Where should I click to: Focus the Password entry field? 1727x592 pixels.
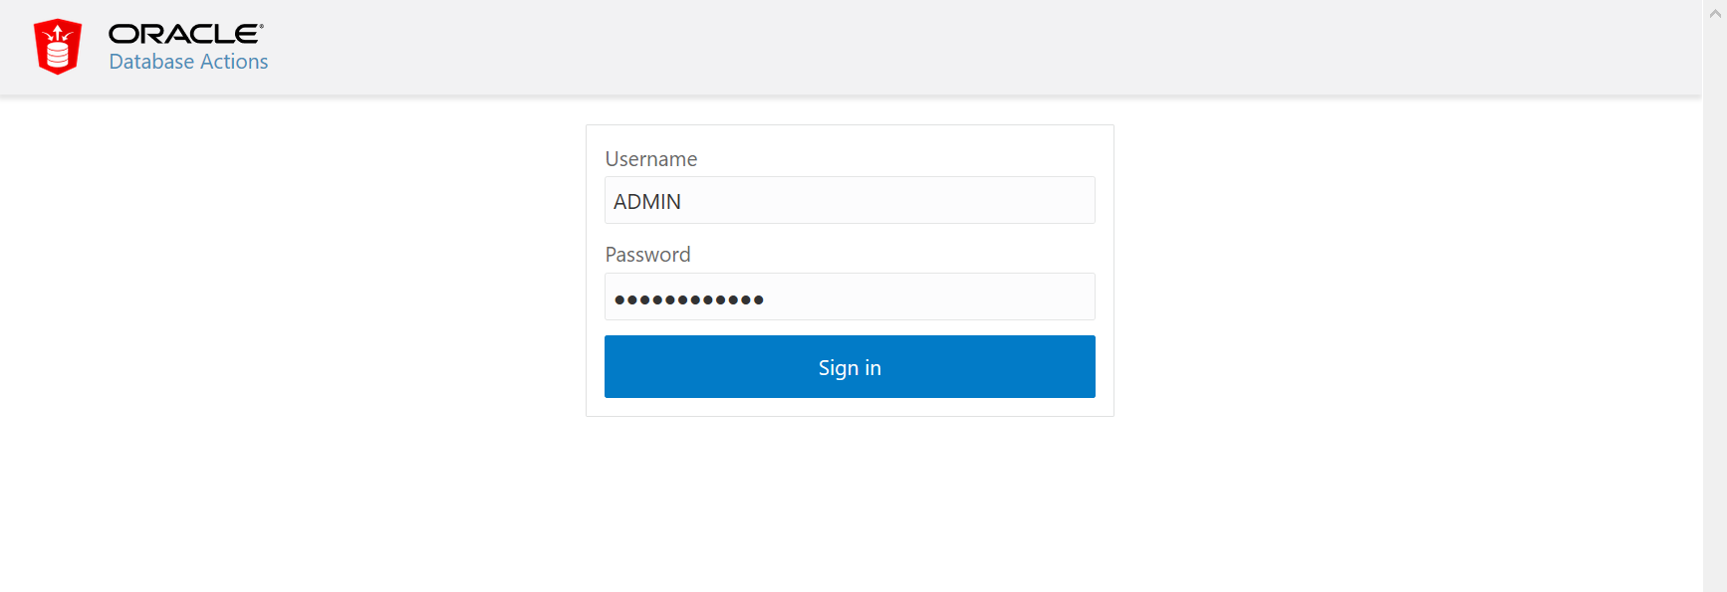tap(849, 296)
